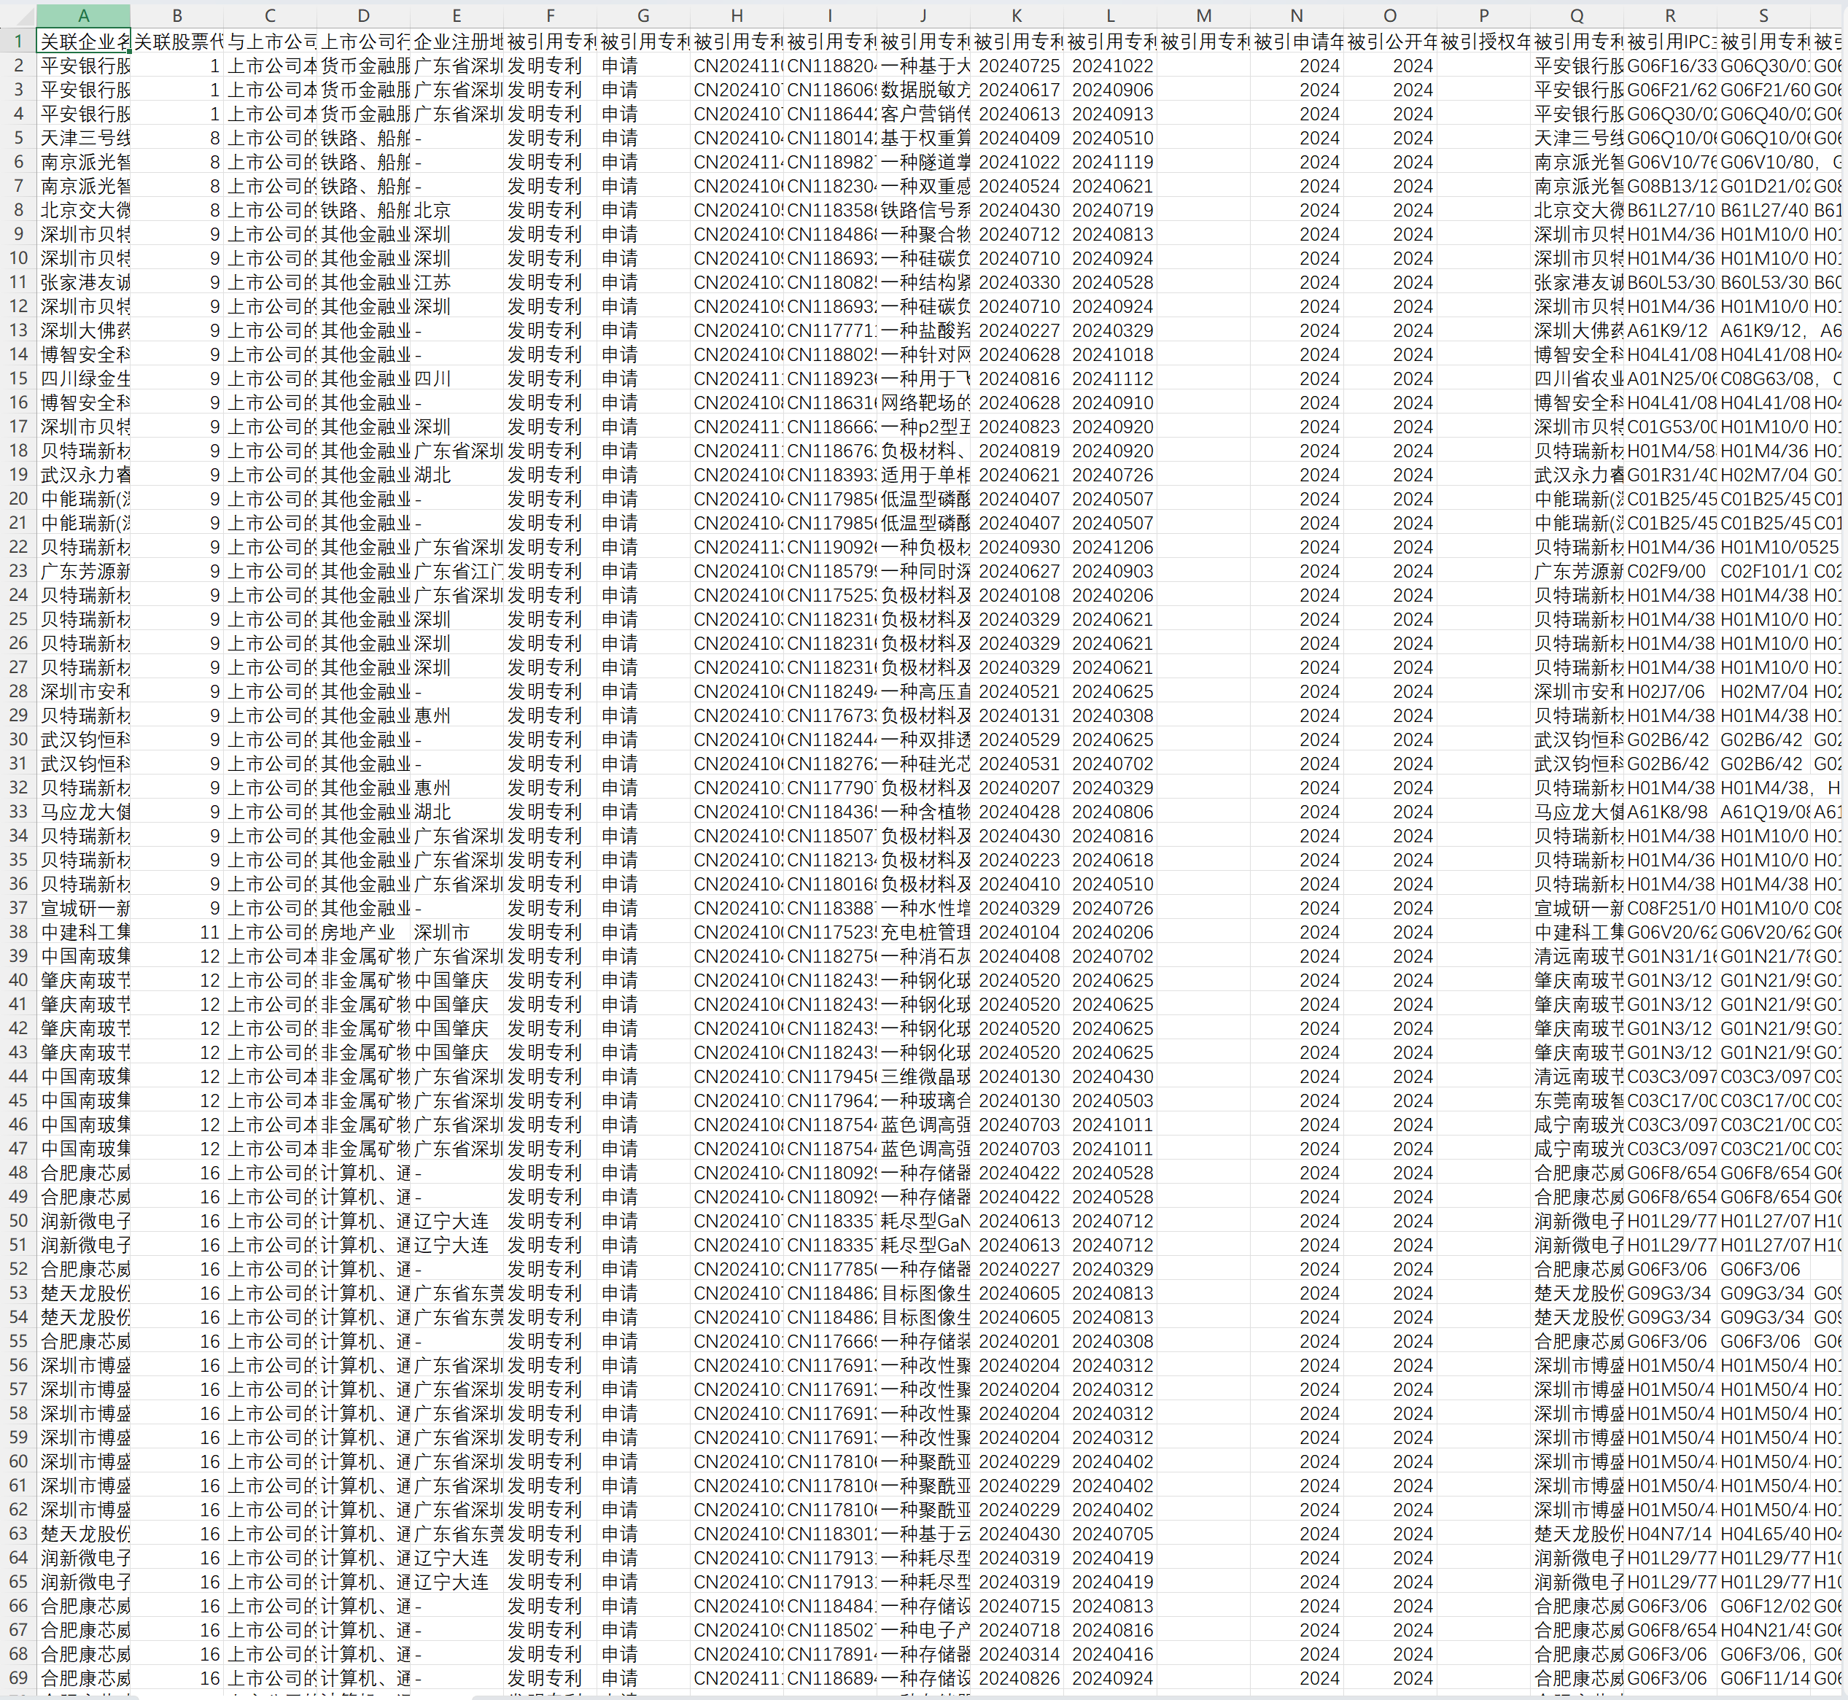
Task: Click header cell A1 关联企业名
Action: pos(84,42)
